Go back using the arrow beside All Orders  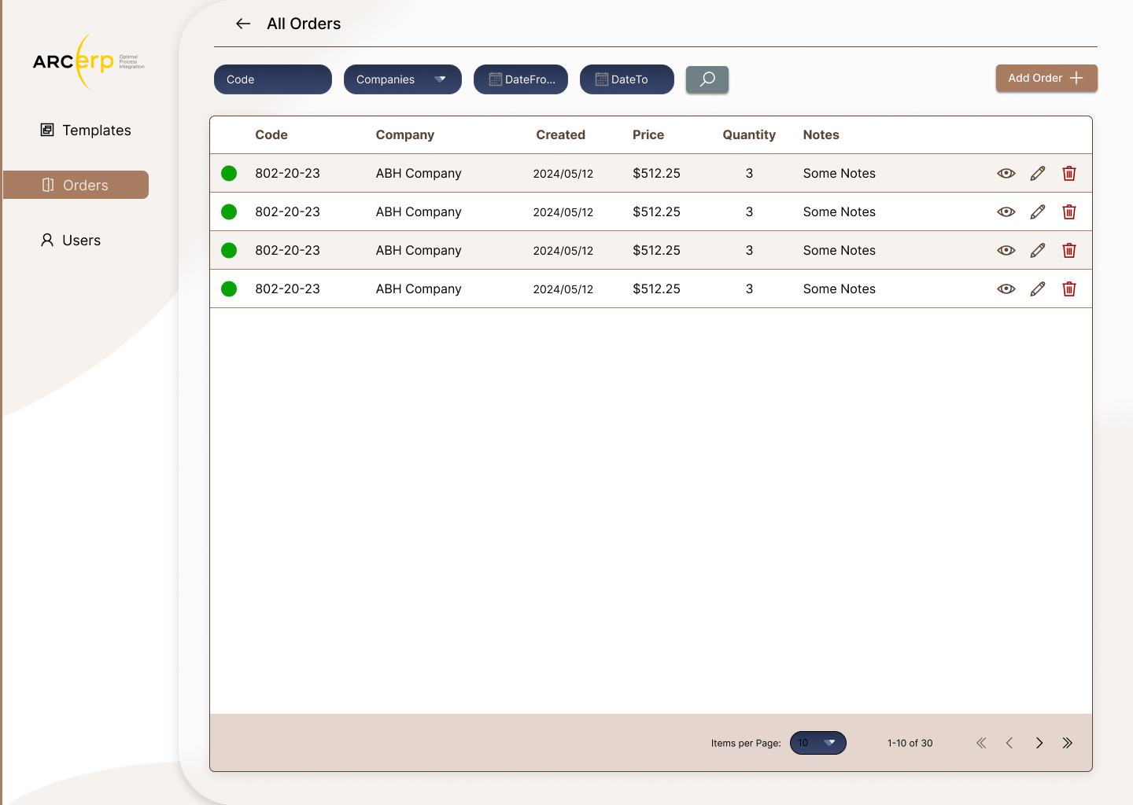pyautogui.click(x=243, y=24)
